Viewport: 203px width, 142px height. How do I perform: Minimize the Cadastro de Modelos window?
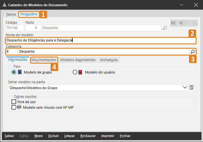pyautogui.click(x=182, y=5)
